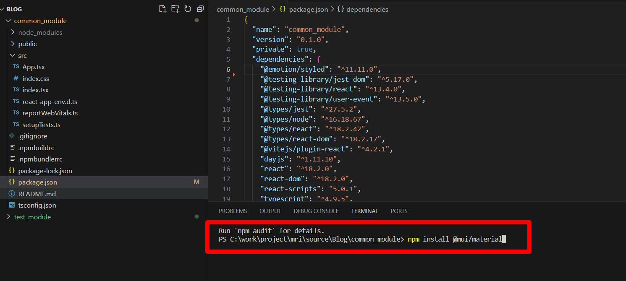Click the "private" true value
Viewport: 626px width, 281px height.
point(304,49)
